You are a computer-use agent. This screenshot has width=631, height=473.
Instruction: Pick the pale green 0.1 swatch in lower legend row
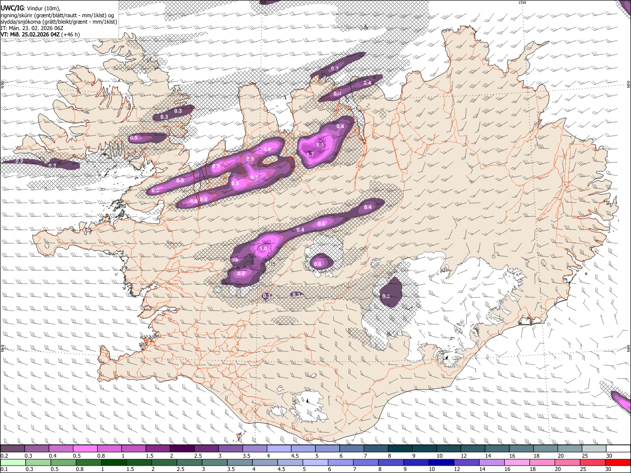(x=13, y=462)
